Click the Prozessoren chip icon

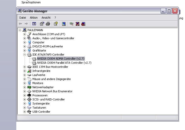click(x=29, y=95)
